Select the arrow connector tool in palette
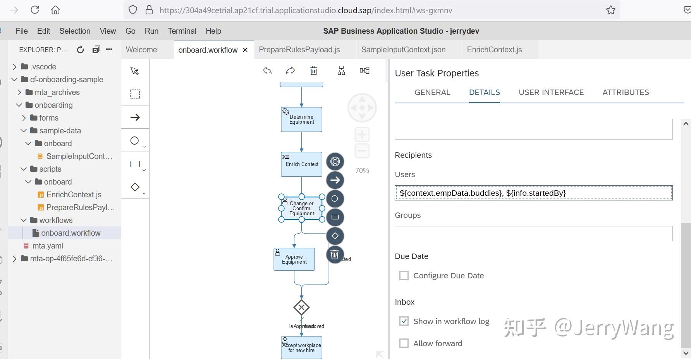This screenshot has height=359, width=691. (134, 117)
